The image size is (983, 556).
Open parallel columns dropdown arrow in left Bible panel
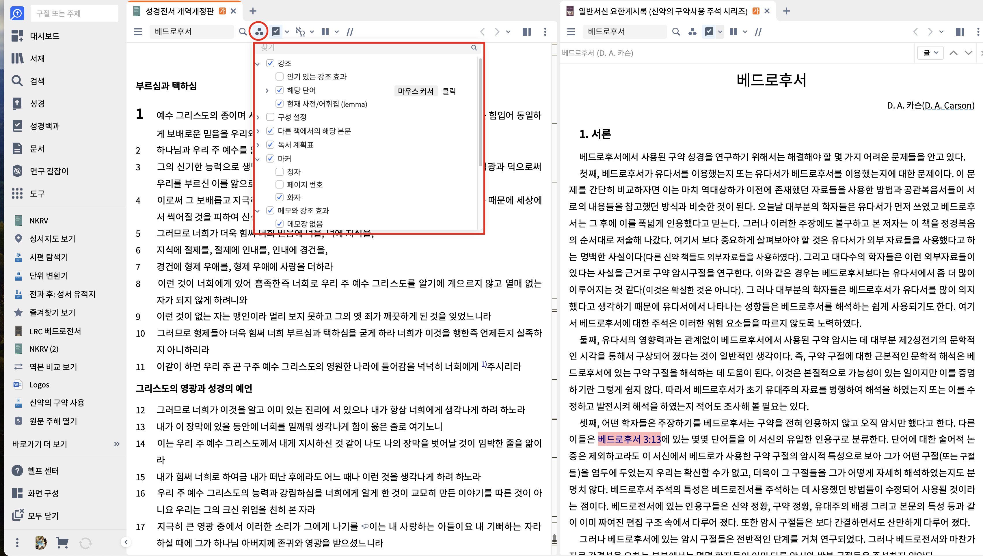pos(336,32)
